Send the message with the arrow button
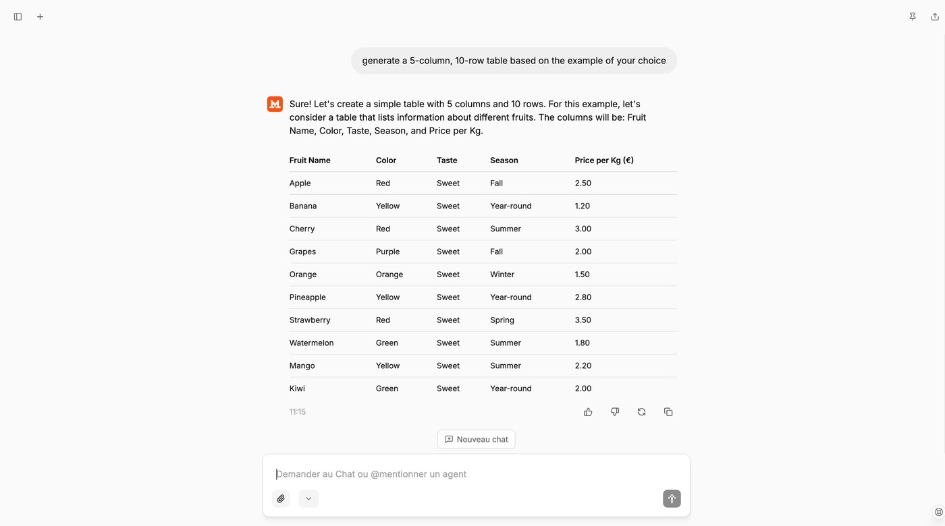945x526 pixels. 672,499
